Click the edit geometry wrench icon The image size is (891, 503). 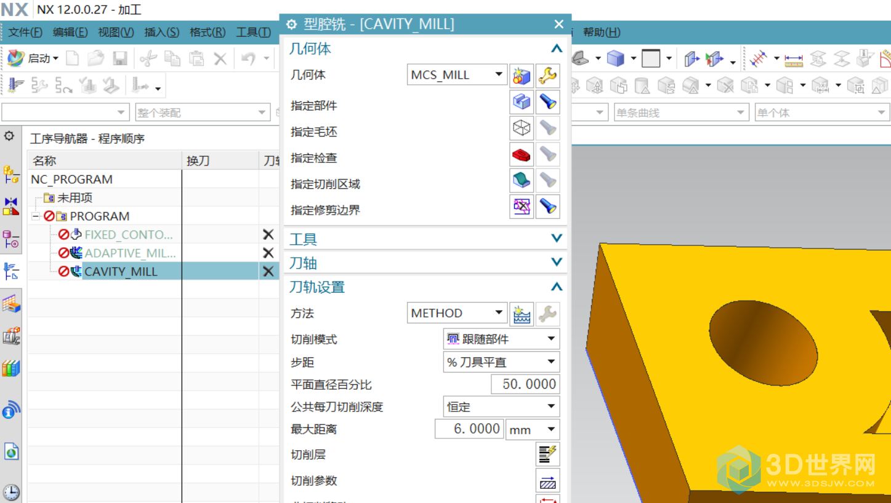(547, 75)
